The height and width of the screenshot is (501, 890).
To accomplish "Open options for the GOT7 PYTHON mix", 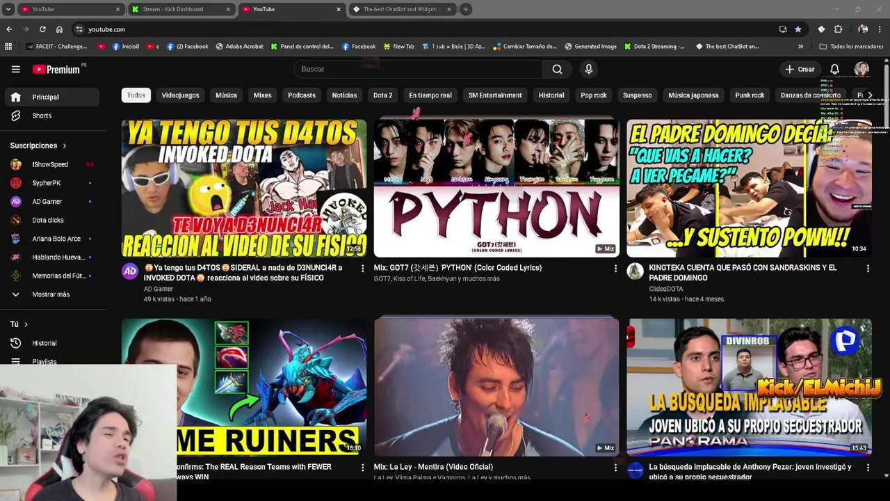I will (x=615, y=268).
